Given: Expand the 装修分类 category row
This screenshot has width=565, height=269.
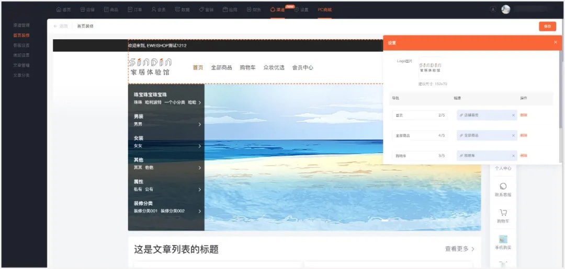Looking at the screenshot, I should tap(200, 211).
